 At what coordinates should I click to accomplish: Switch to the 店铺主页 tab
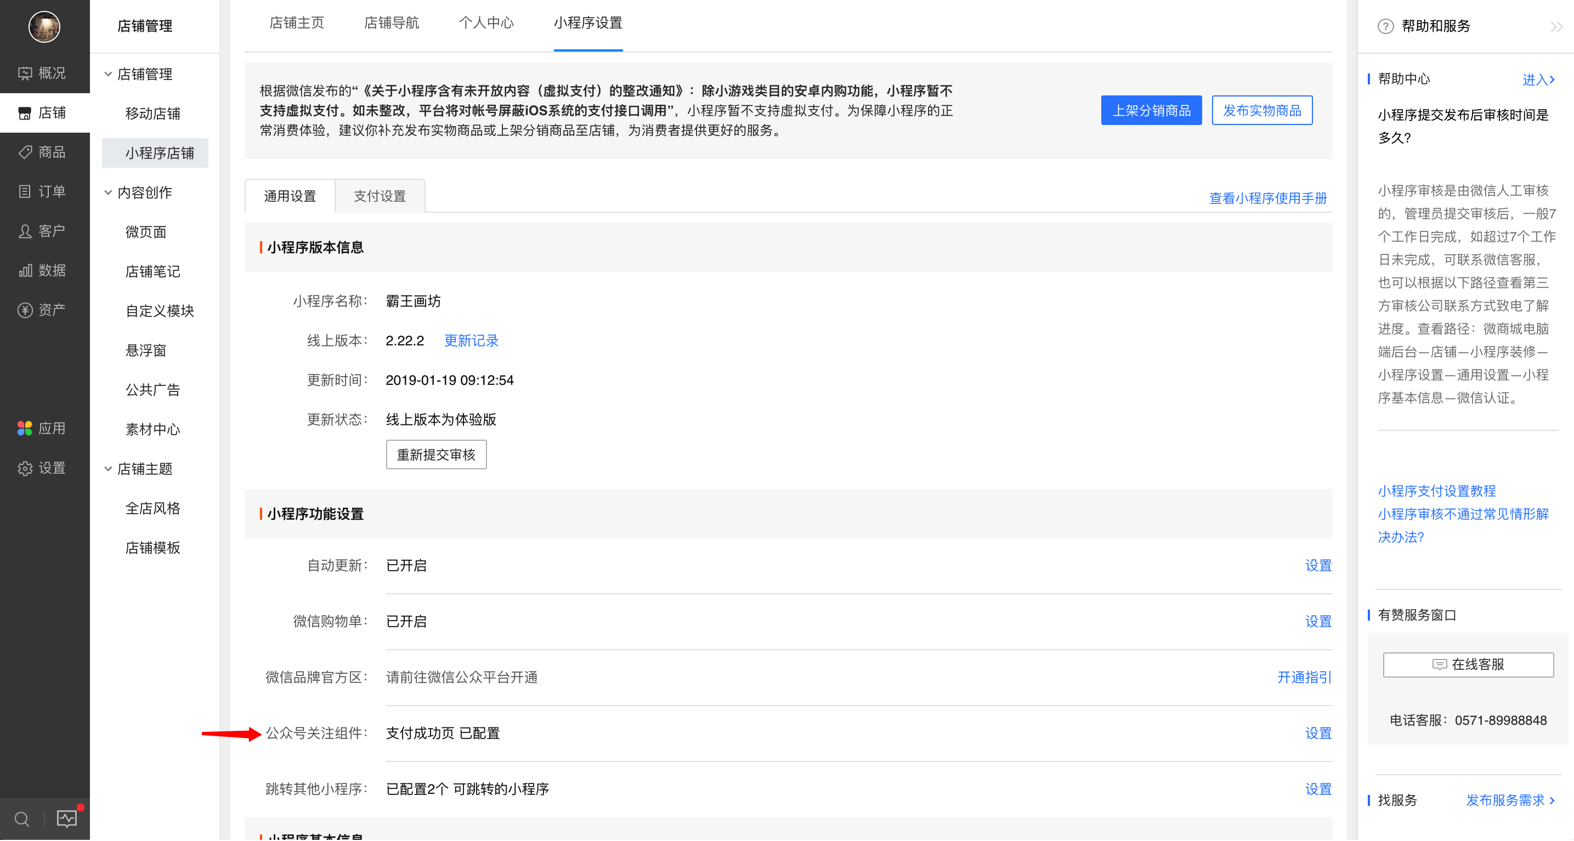click(x=297, y=23)
